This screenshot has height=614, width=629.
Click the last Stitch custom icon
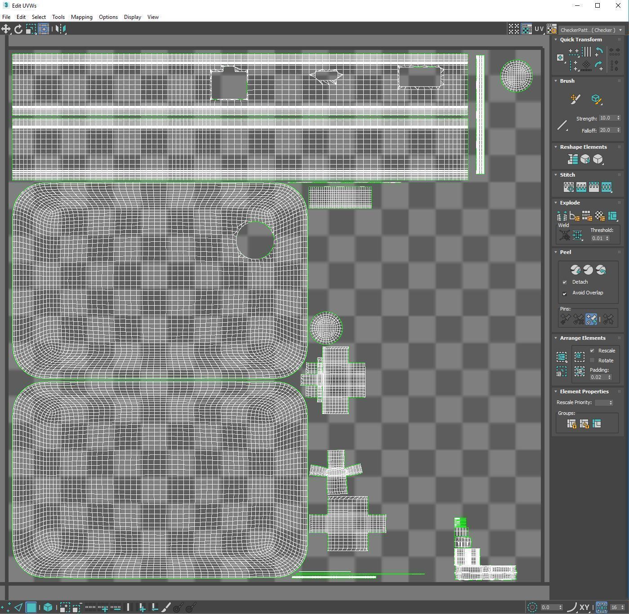[x=607, y=187]
